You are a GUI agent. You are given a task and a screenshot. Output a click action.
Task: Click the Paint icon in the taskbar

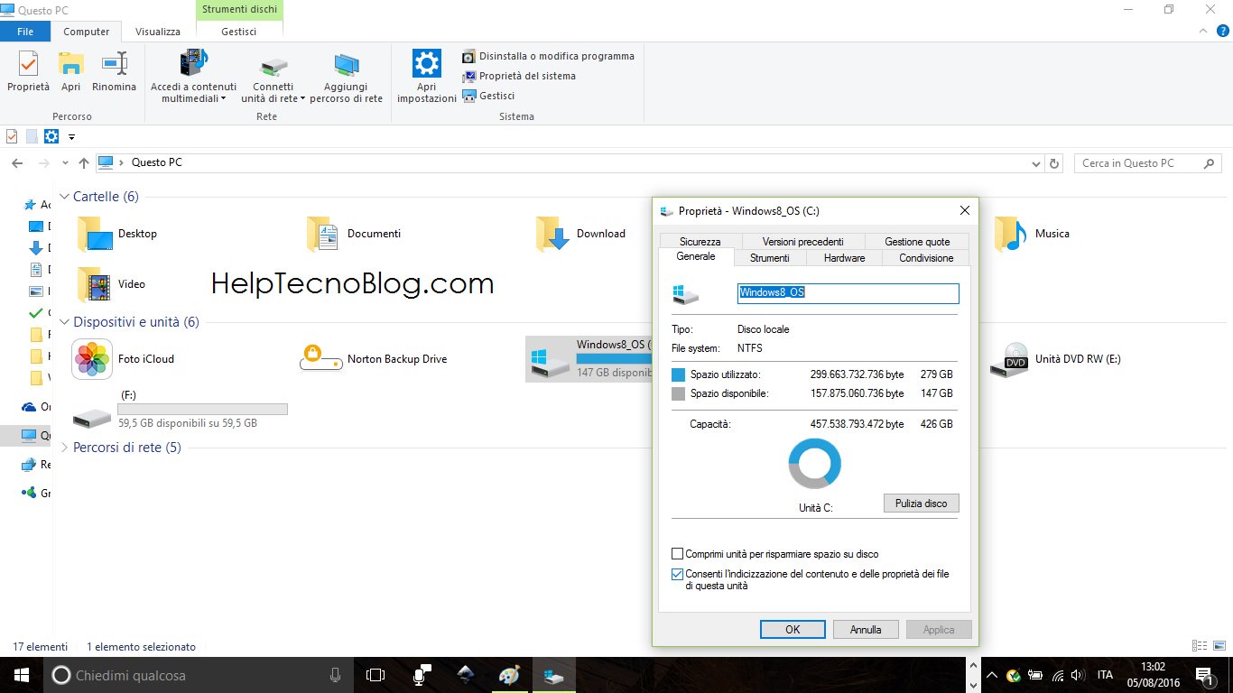(x=510, y=675)
